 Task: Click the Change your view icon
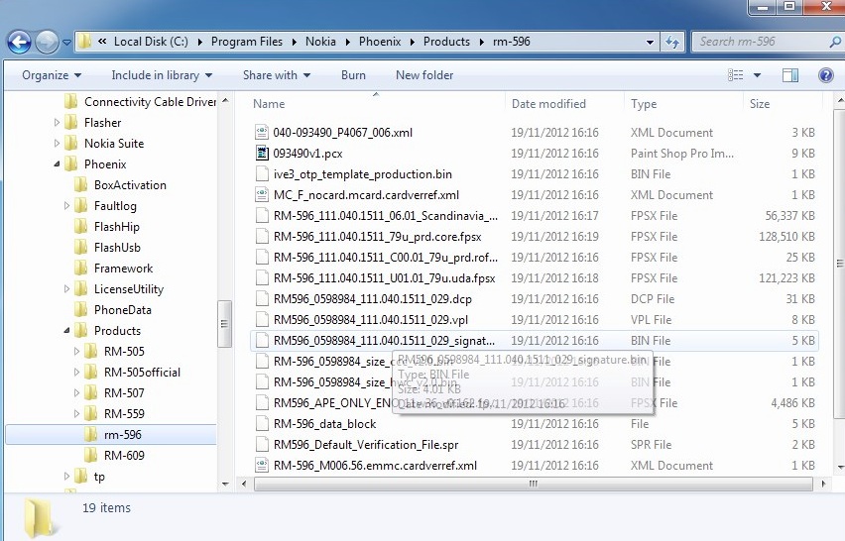click(736, 75)
